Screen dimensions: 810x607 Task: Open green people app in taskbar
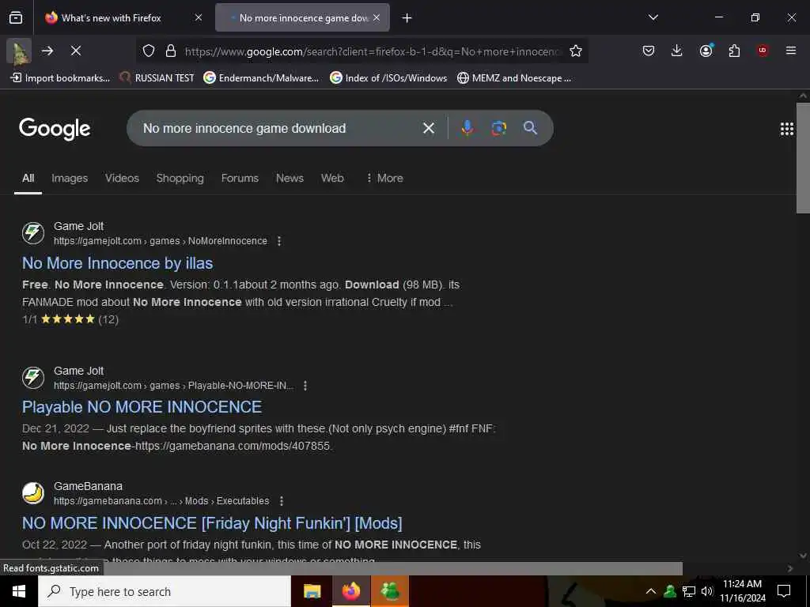pos(390,591)
